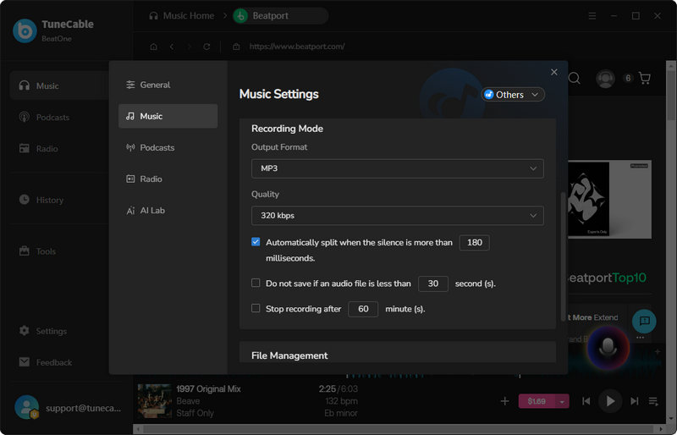Open Feedback in the left sidebar
This screenshot has height=435, width=677.
[x=46, y=362]
